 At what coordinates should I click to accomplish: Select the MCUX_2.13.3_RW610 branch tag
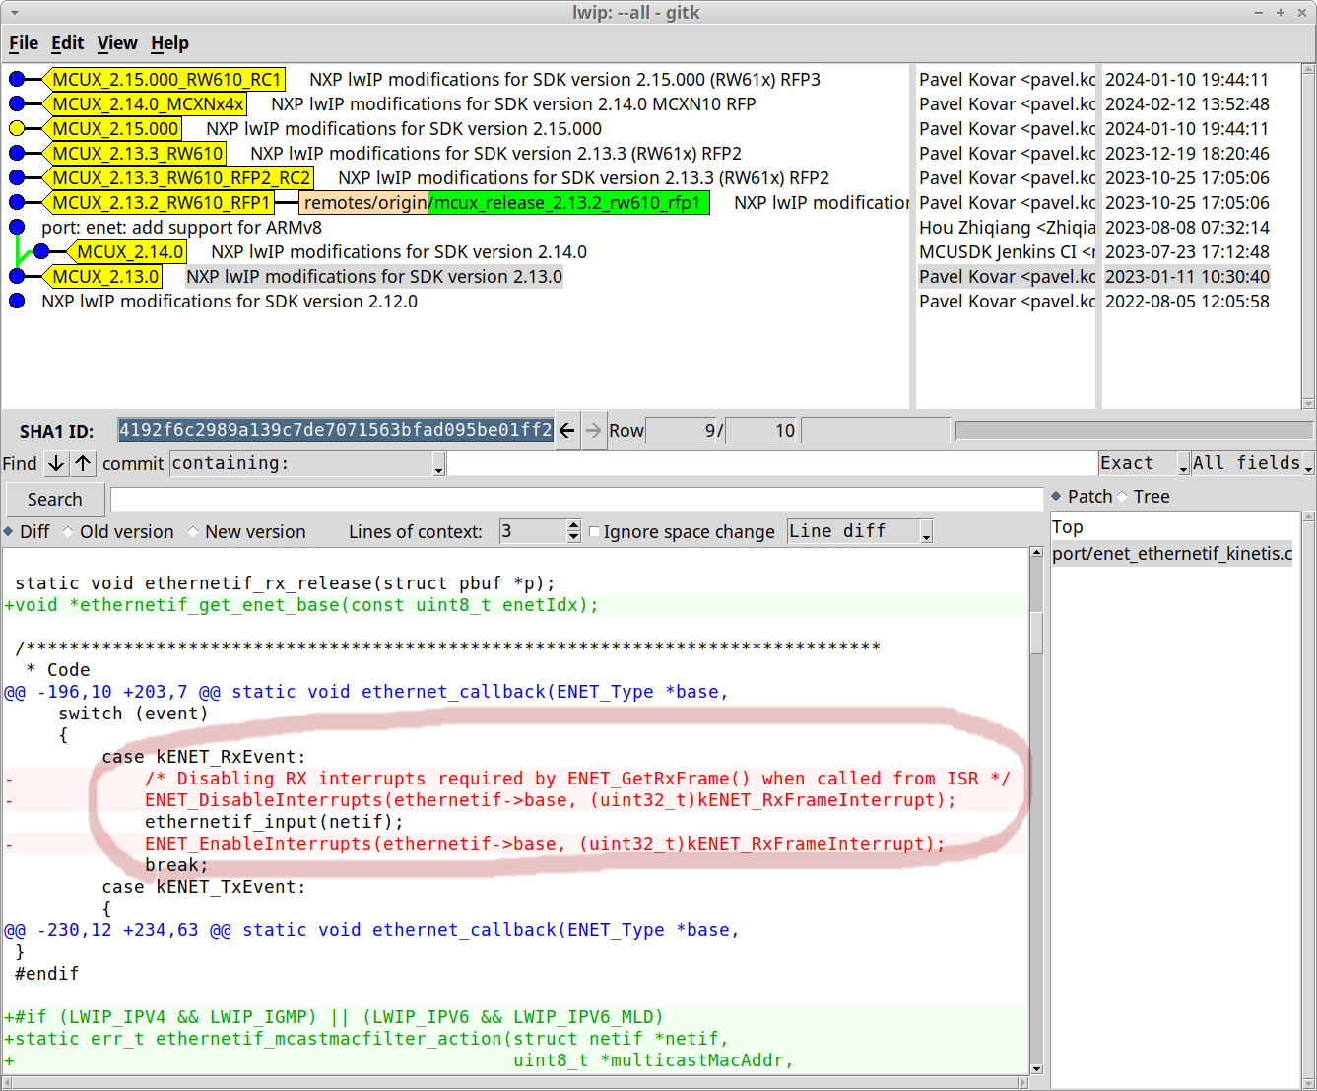click(138, 153)
